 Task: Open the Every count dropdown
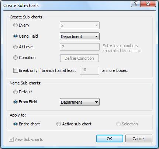80,25
